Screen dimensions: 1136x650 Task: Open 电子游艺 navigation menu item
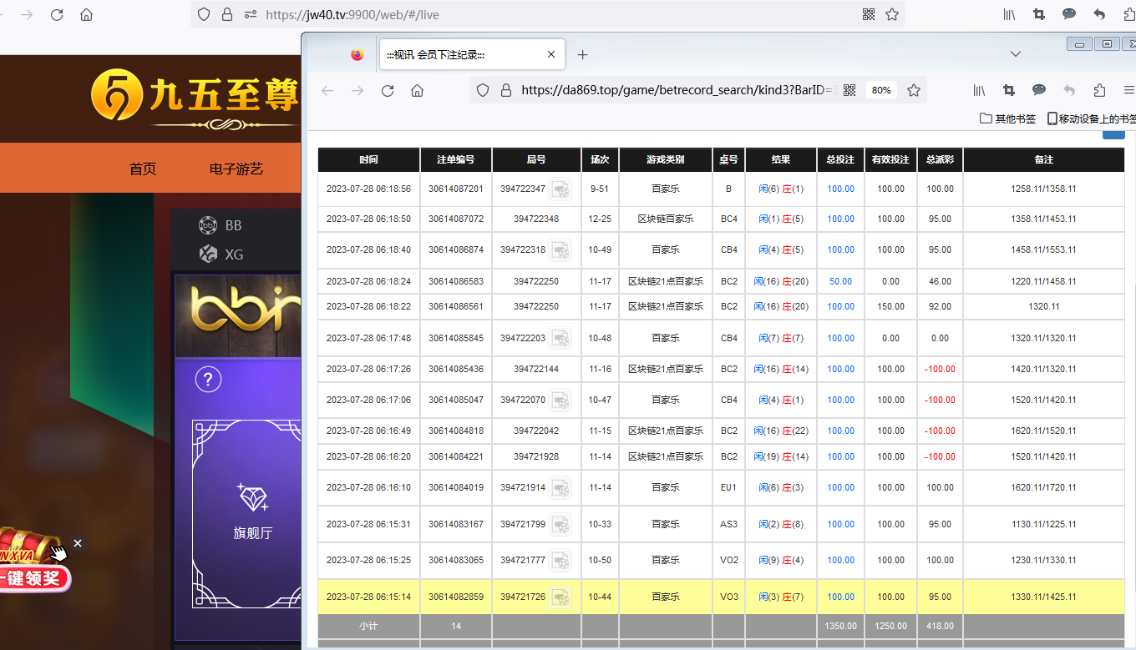coord(236,169)
